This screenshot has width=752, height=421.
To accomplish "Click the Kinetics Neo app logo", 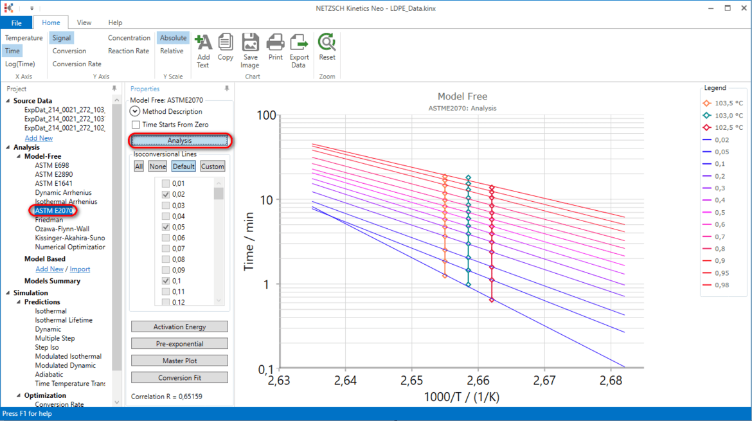I will click(8, 8).
